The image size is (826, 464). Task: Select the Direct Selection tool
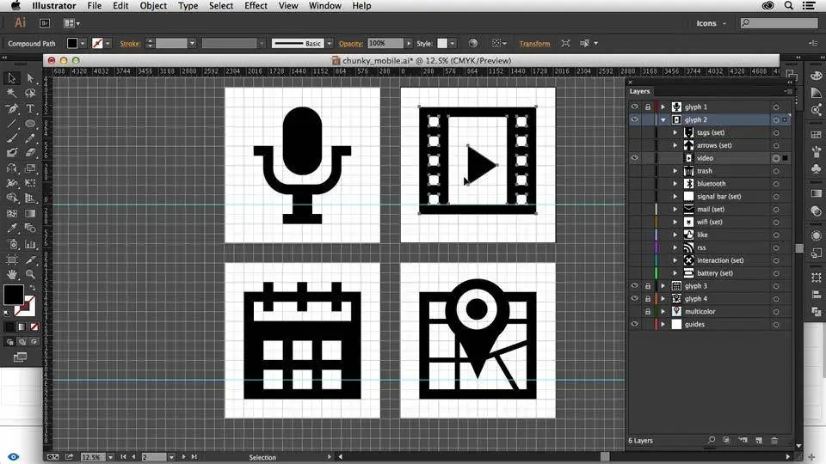pyautogui.click(x=30, y=78)
